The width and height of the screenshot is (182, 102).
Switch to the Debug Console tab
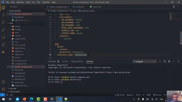(x=77, y=61)
